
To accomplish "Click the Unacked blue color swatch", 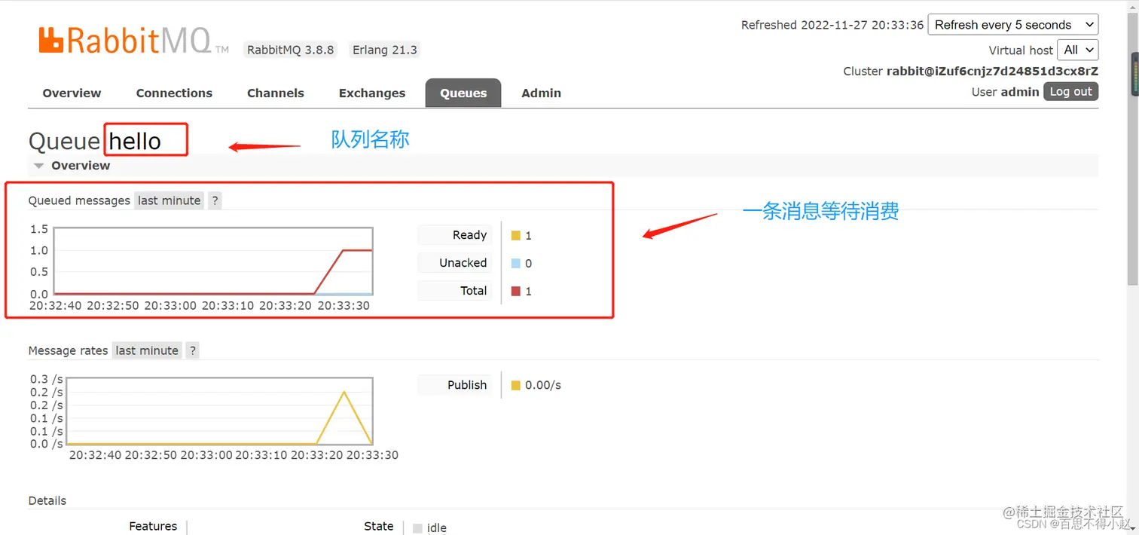I will pyautogui.click(x=516, y=264).
